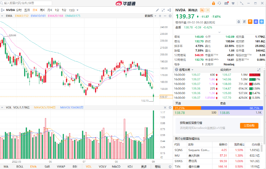Open the 15分 interval dropdown arrow
Image resolution: width=266 pixels, height=169 pixels.
[x=78, y=10]
